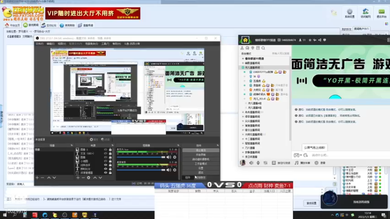Switch to 互动论坛 tab on platform
This screenshot has width=390, height=219.
tap(49, 25)
